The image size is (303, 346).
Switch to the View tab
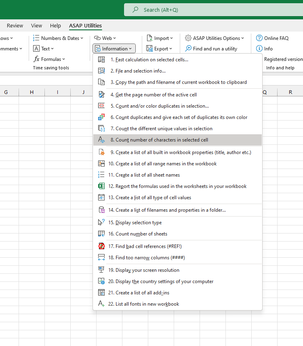coord(36,25)
